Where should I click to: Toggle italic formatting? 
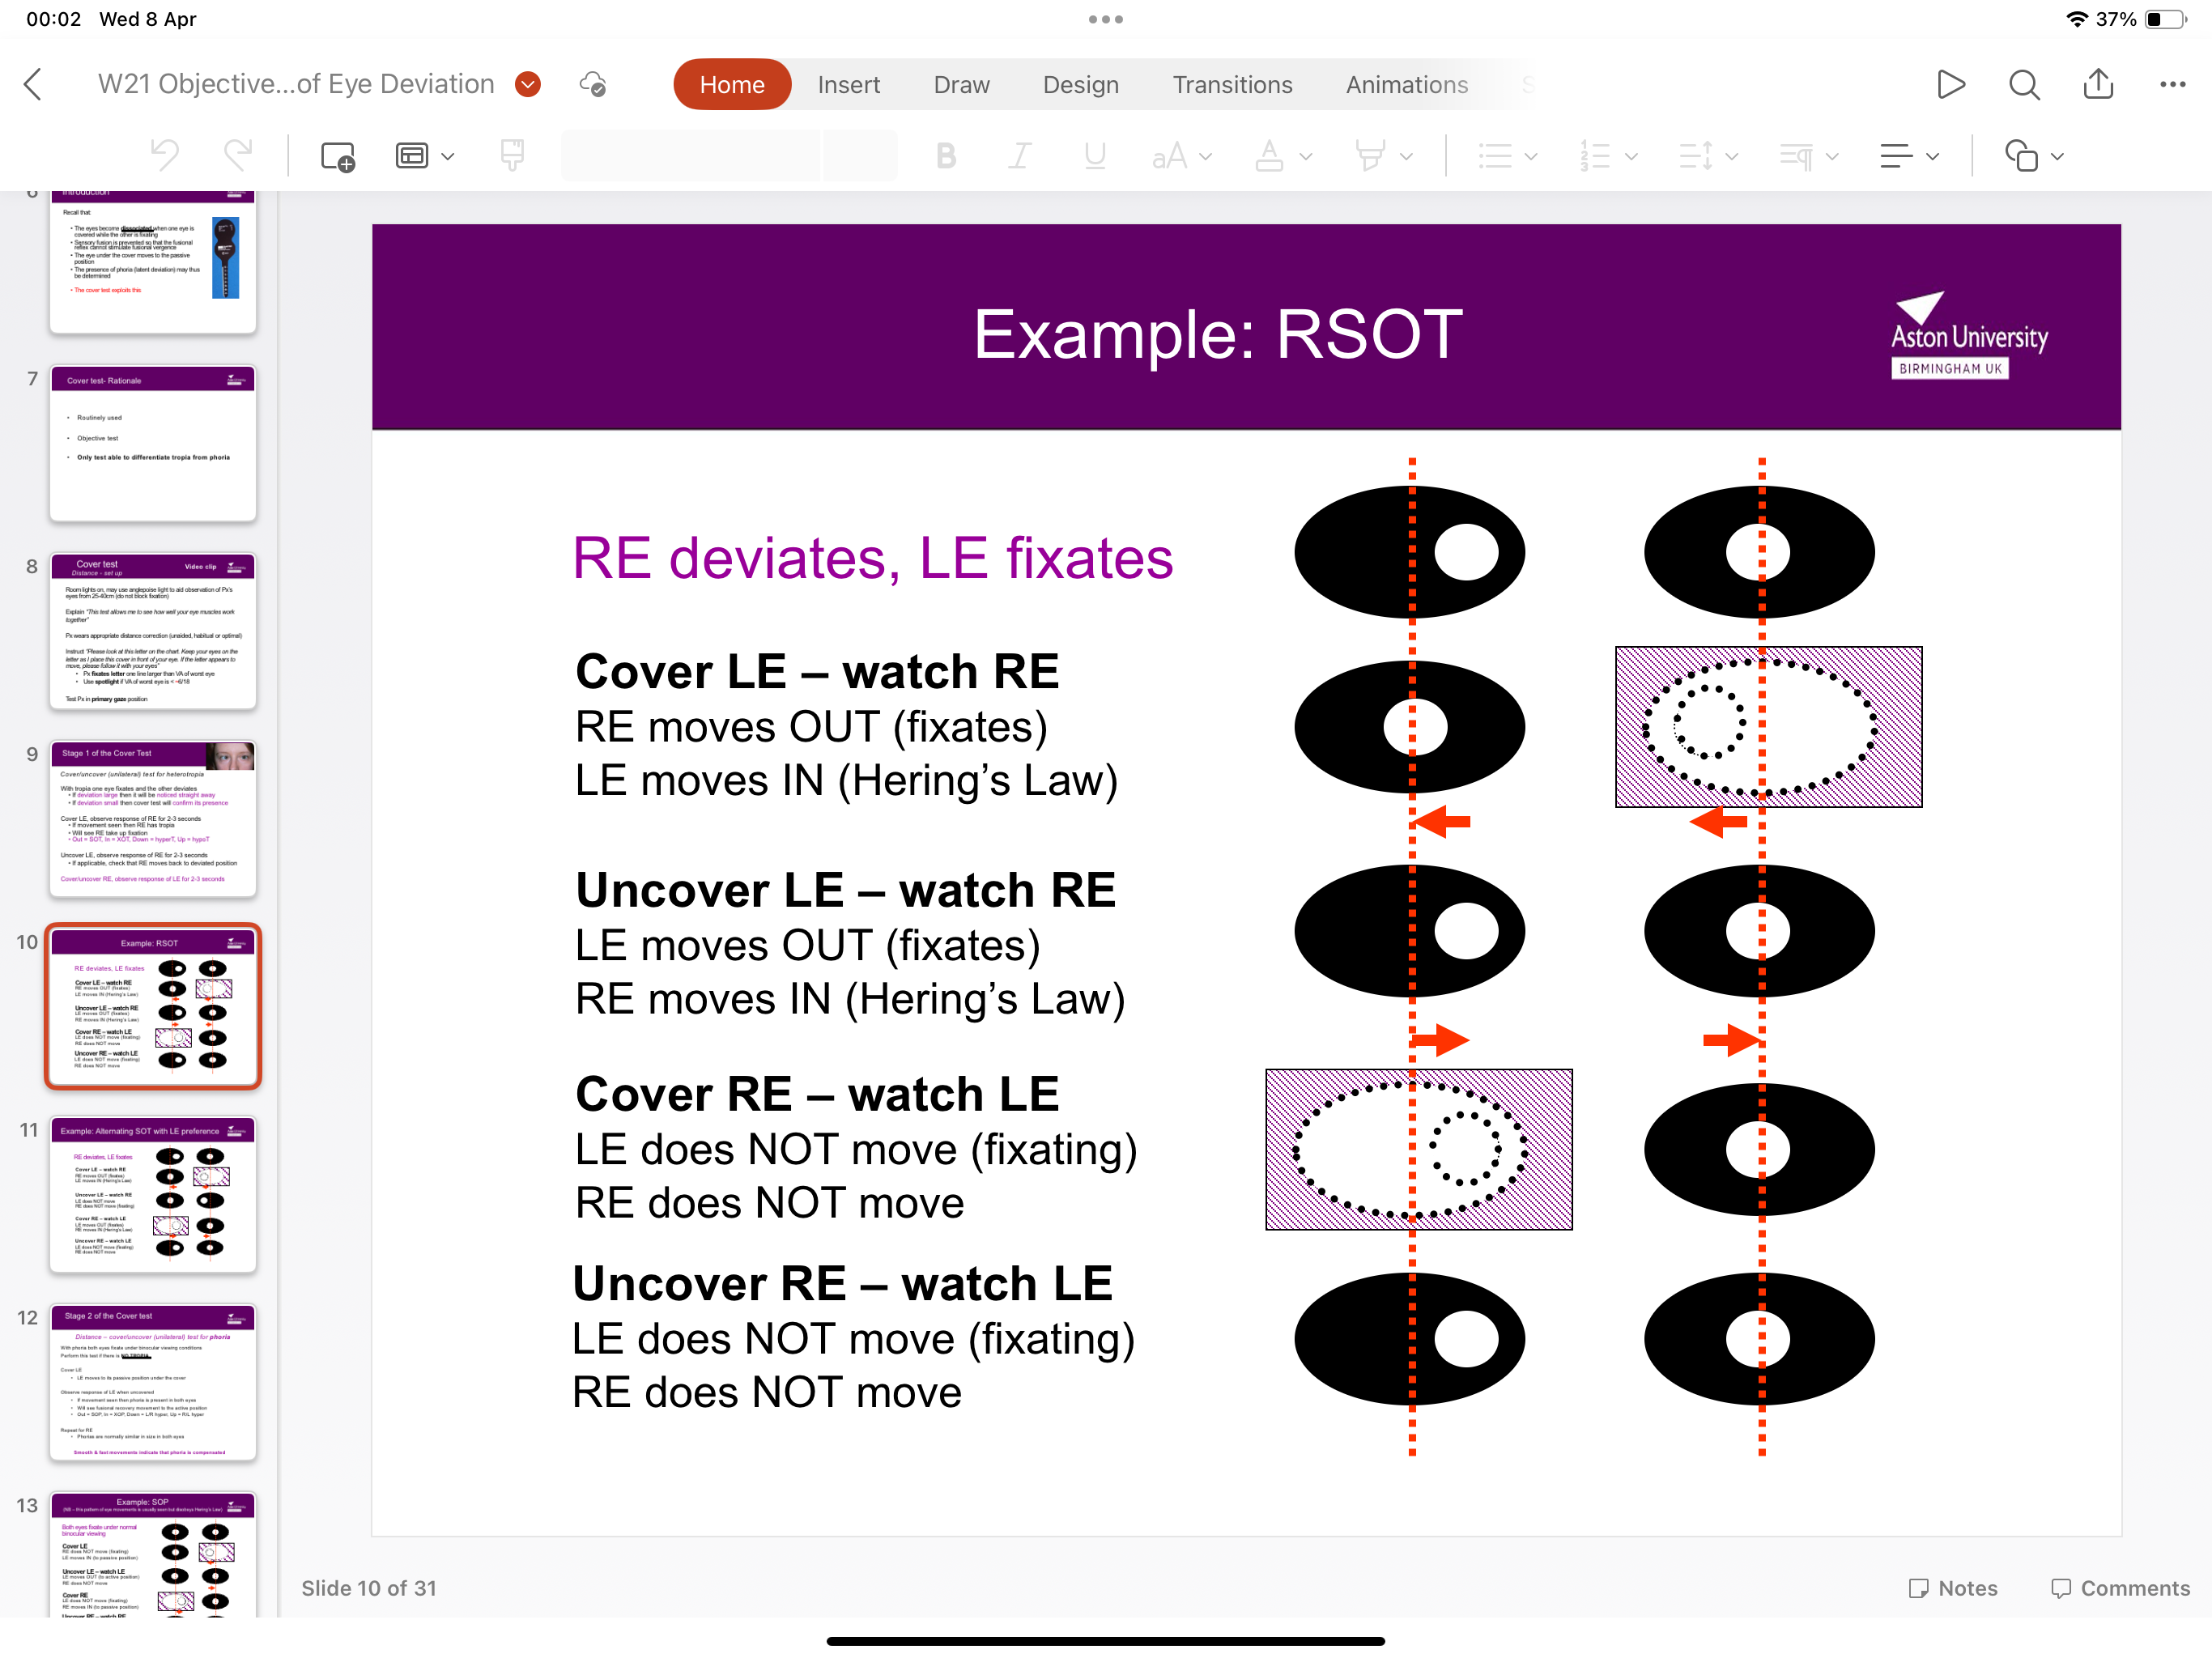(1019, 156)
